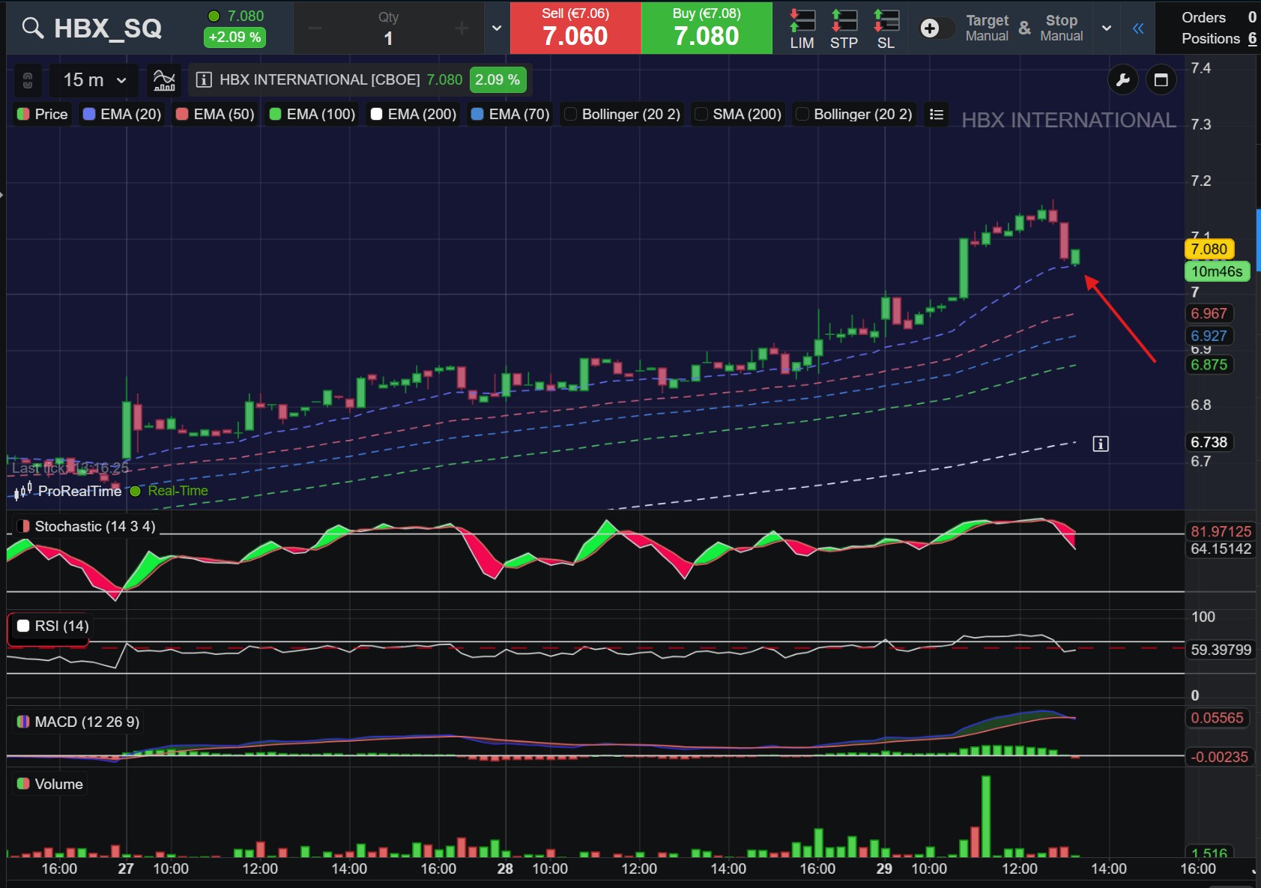Collapse the side panel with double-chevron
Image resolution: width=1261 pixels, height=888 pixels.
tap(1138, 28)
